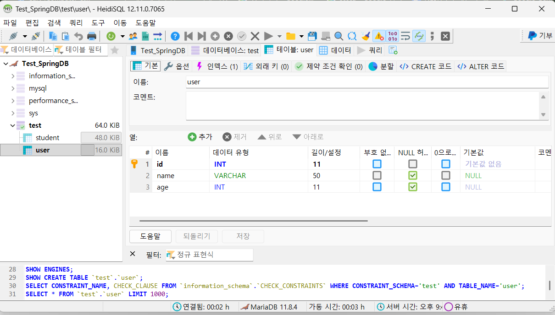Click the 추가 add column button

click(x=200, y=137)
